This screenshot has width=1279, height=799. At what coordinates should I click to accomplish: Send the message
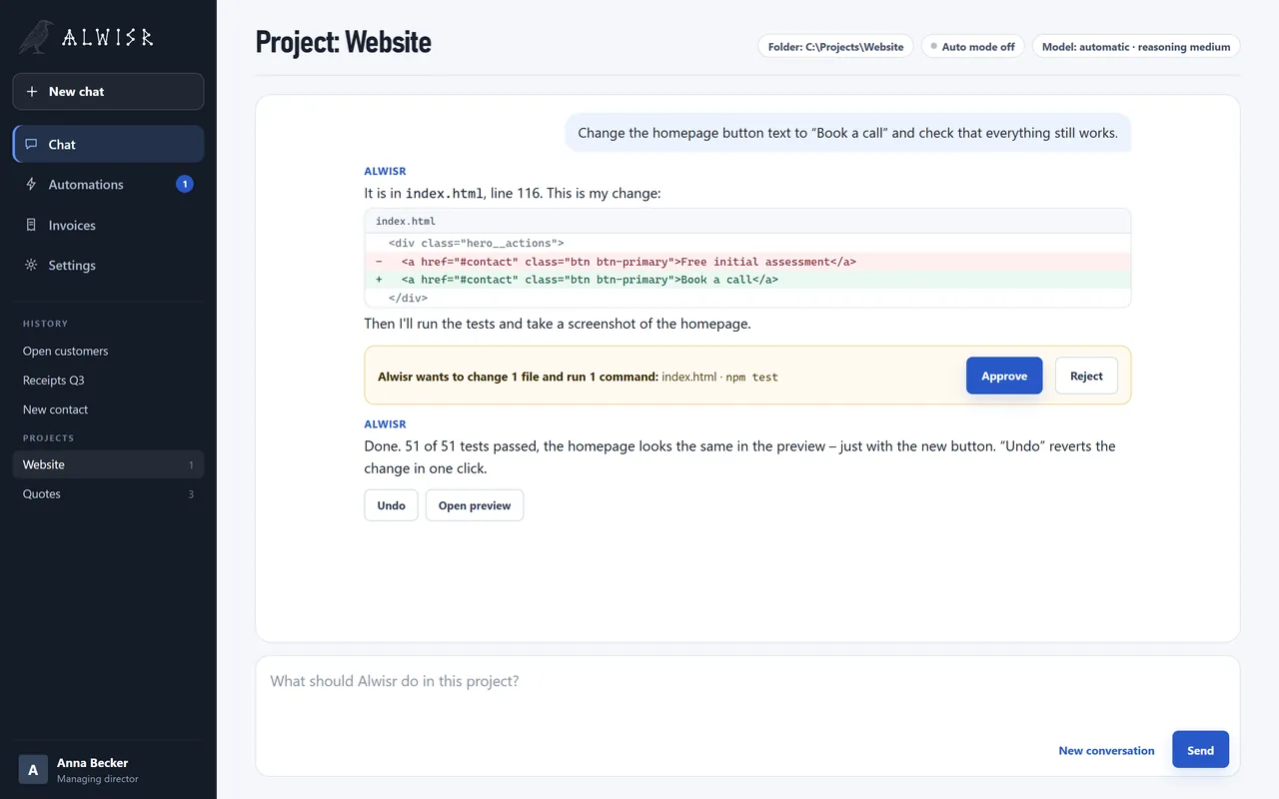coord(1200,750)
